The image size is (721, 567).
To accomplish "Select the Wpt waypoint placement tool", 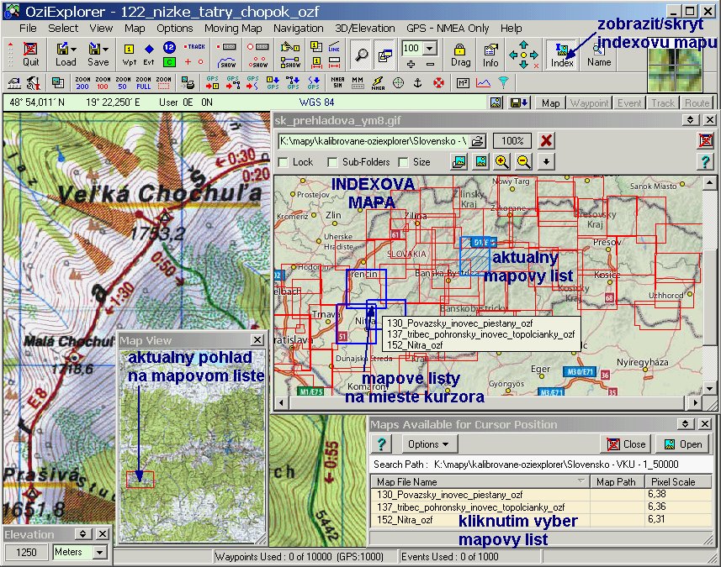I will 130,54.
